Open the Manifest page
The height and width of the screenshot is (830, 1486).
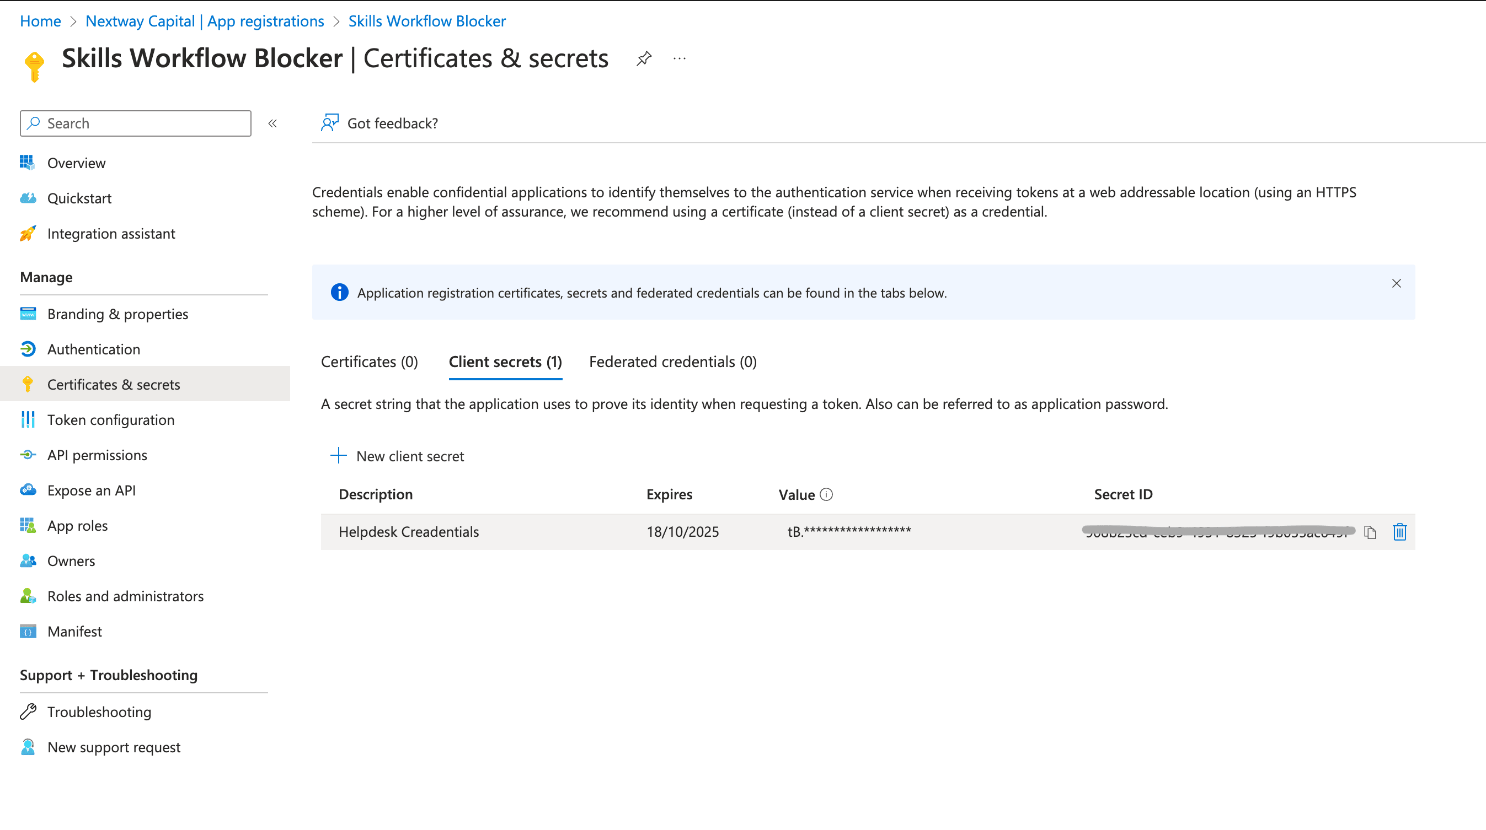point(74,632)
